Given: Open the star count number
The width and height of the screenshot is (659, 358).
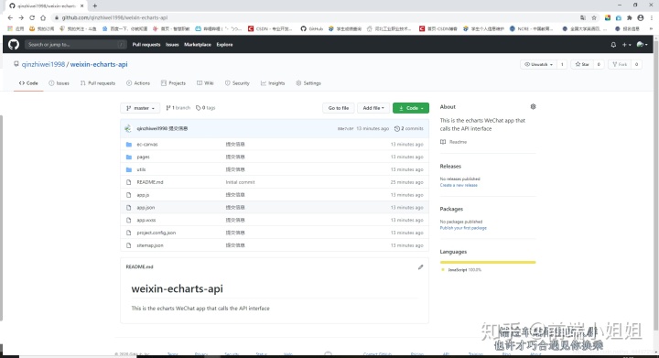Looking at the screenshot, I should click(599, 64).
